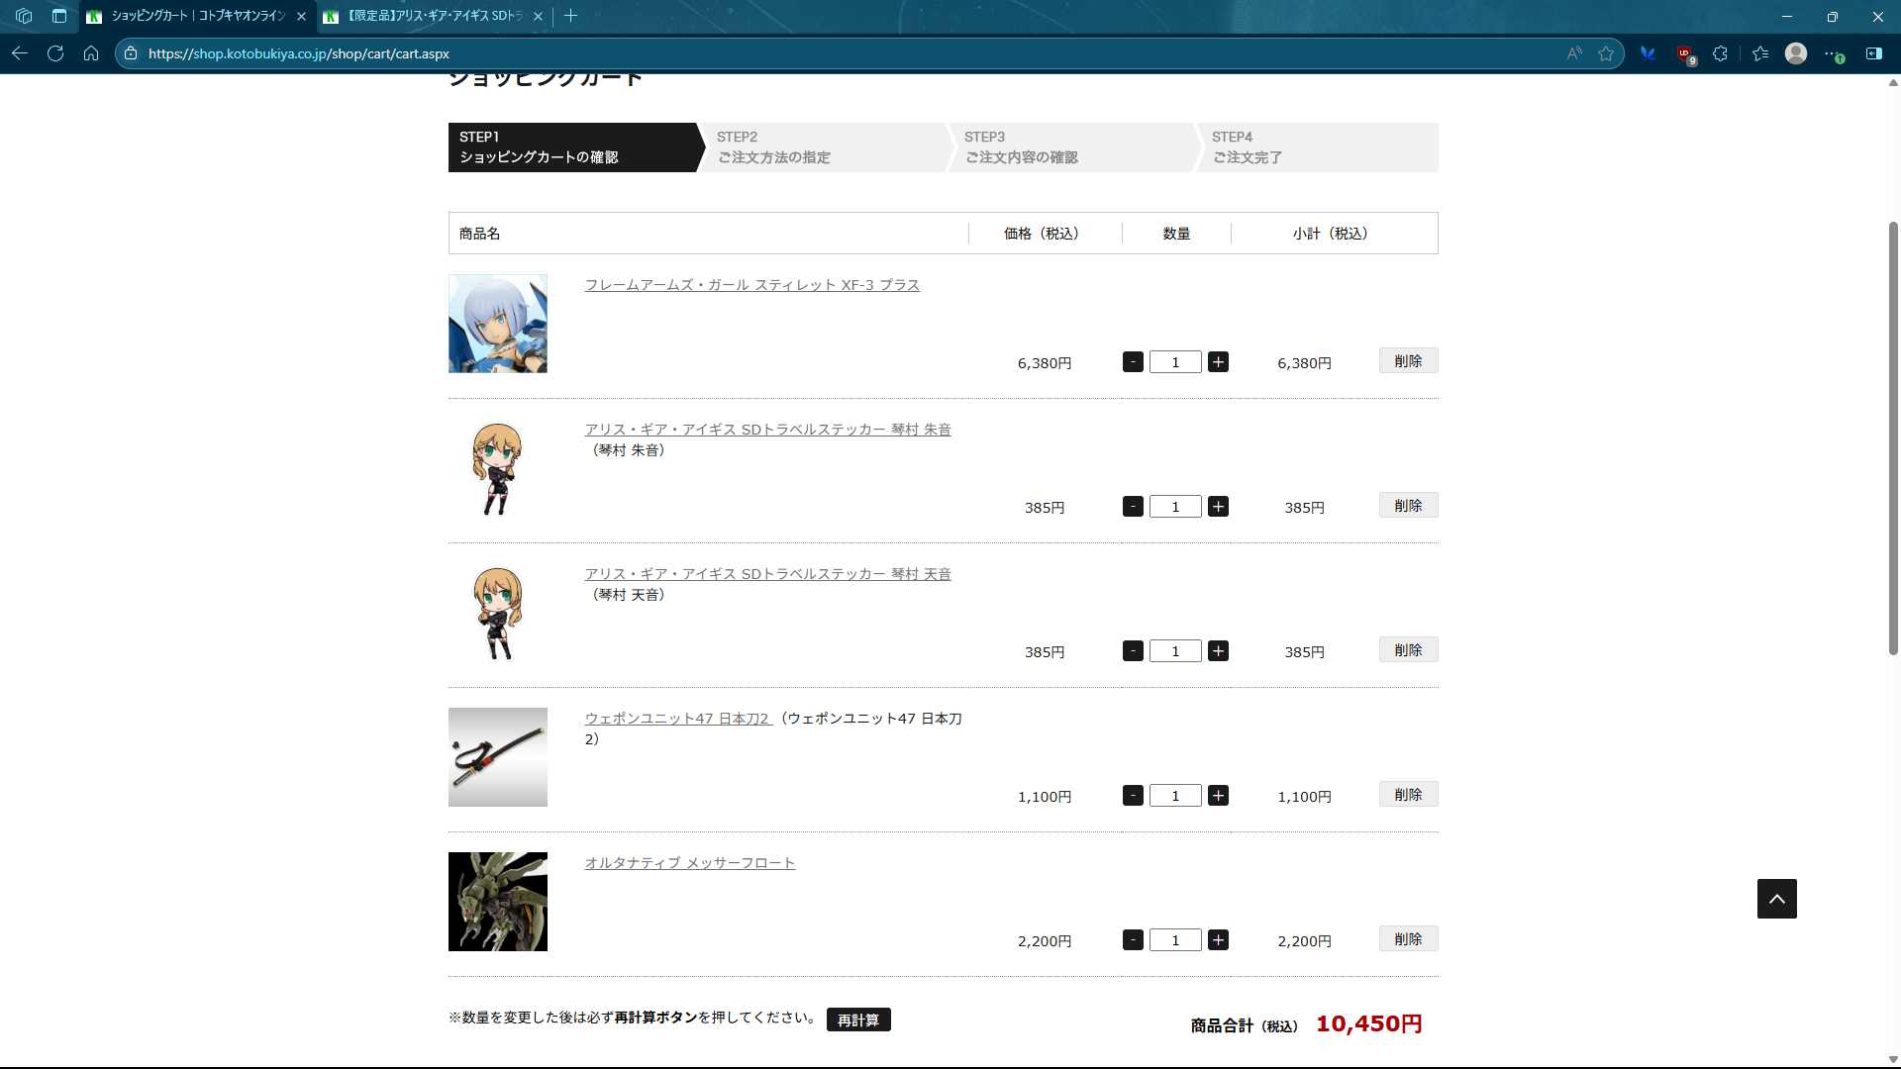
Task: Close the Alice Gear Aegis product tab
Action: pyautogui.click(x=538, y=16)
